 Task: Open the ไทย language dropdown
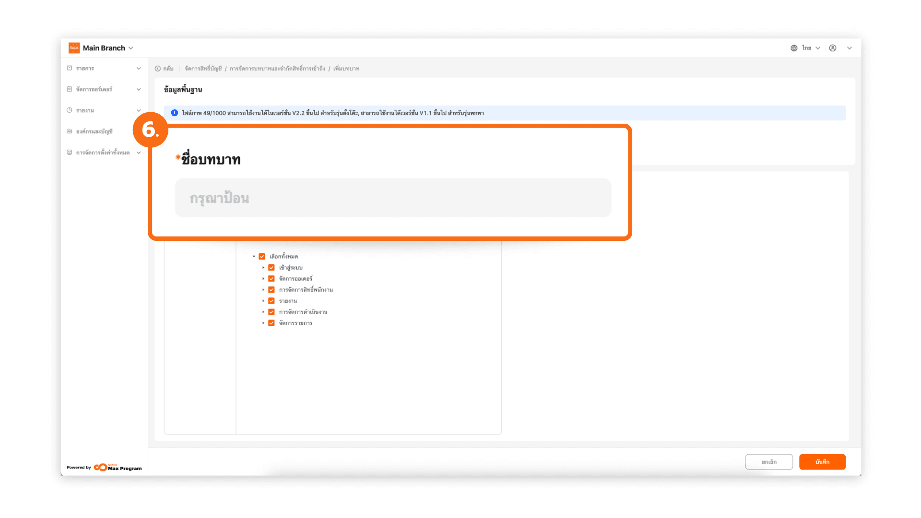[x=811, y=48]
